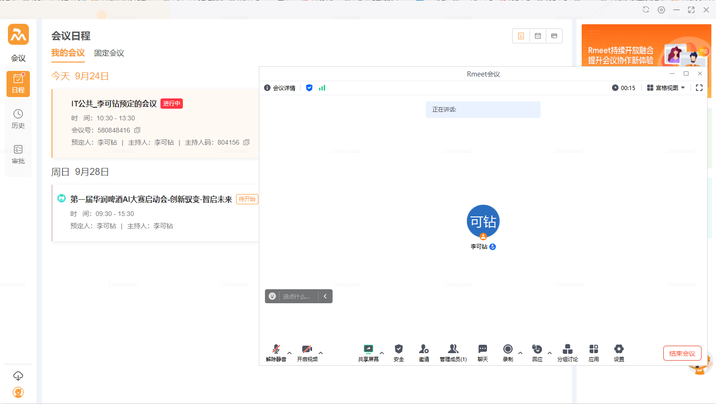Open Manage Members (管理成员) panel
Screen dimensions: 716x404
453,352
